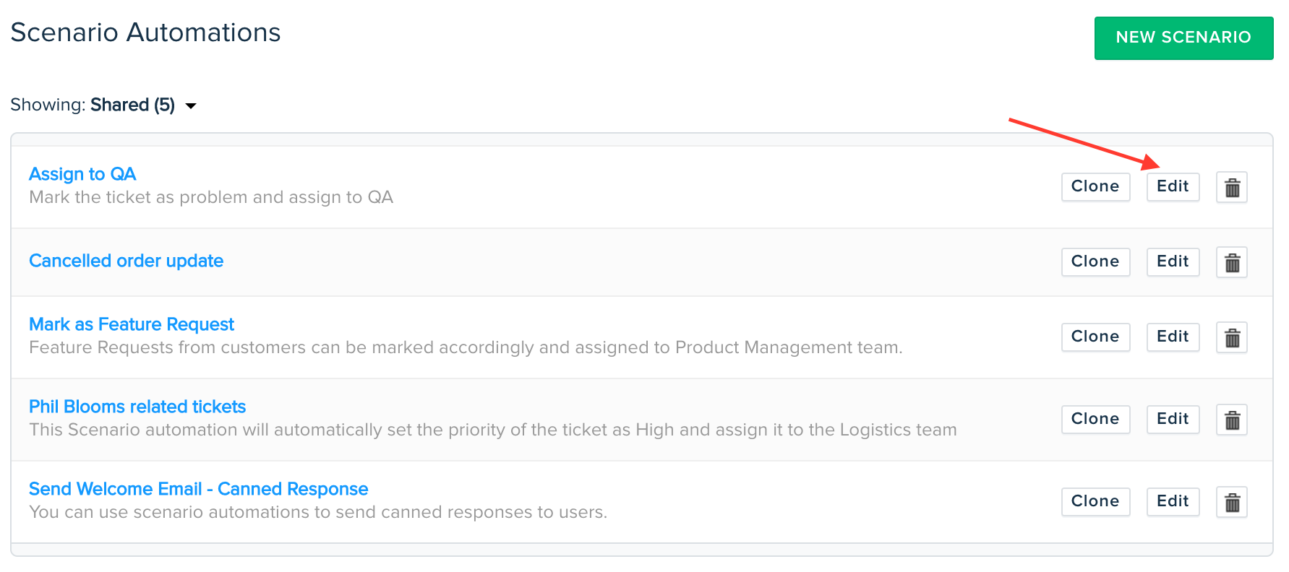Trash the Phil Blooms related tickets scenario
The height and width of the screenshot is (572, 1289).
coord(1232,420)
